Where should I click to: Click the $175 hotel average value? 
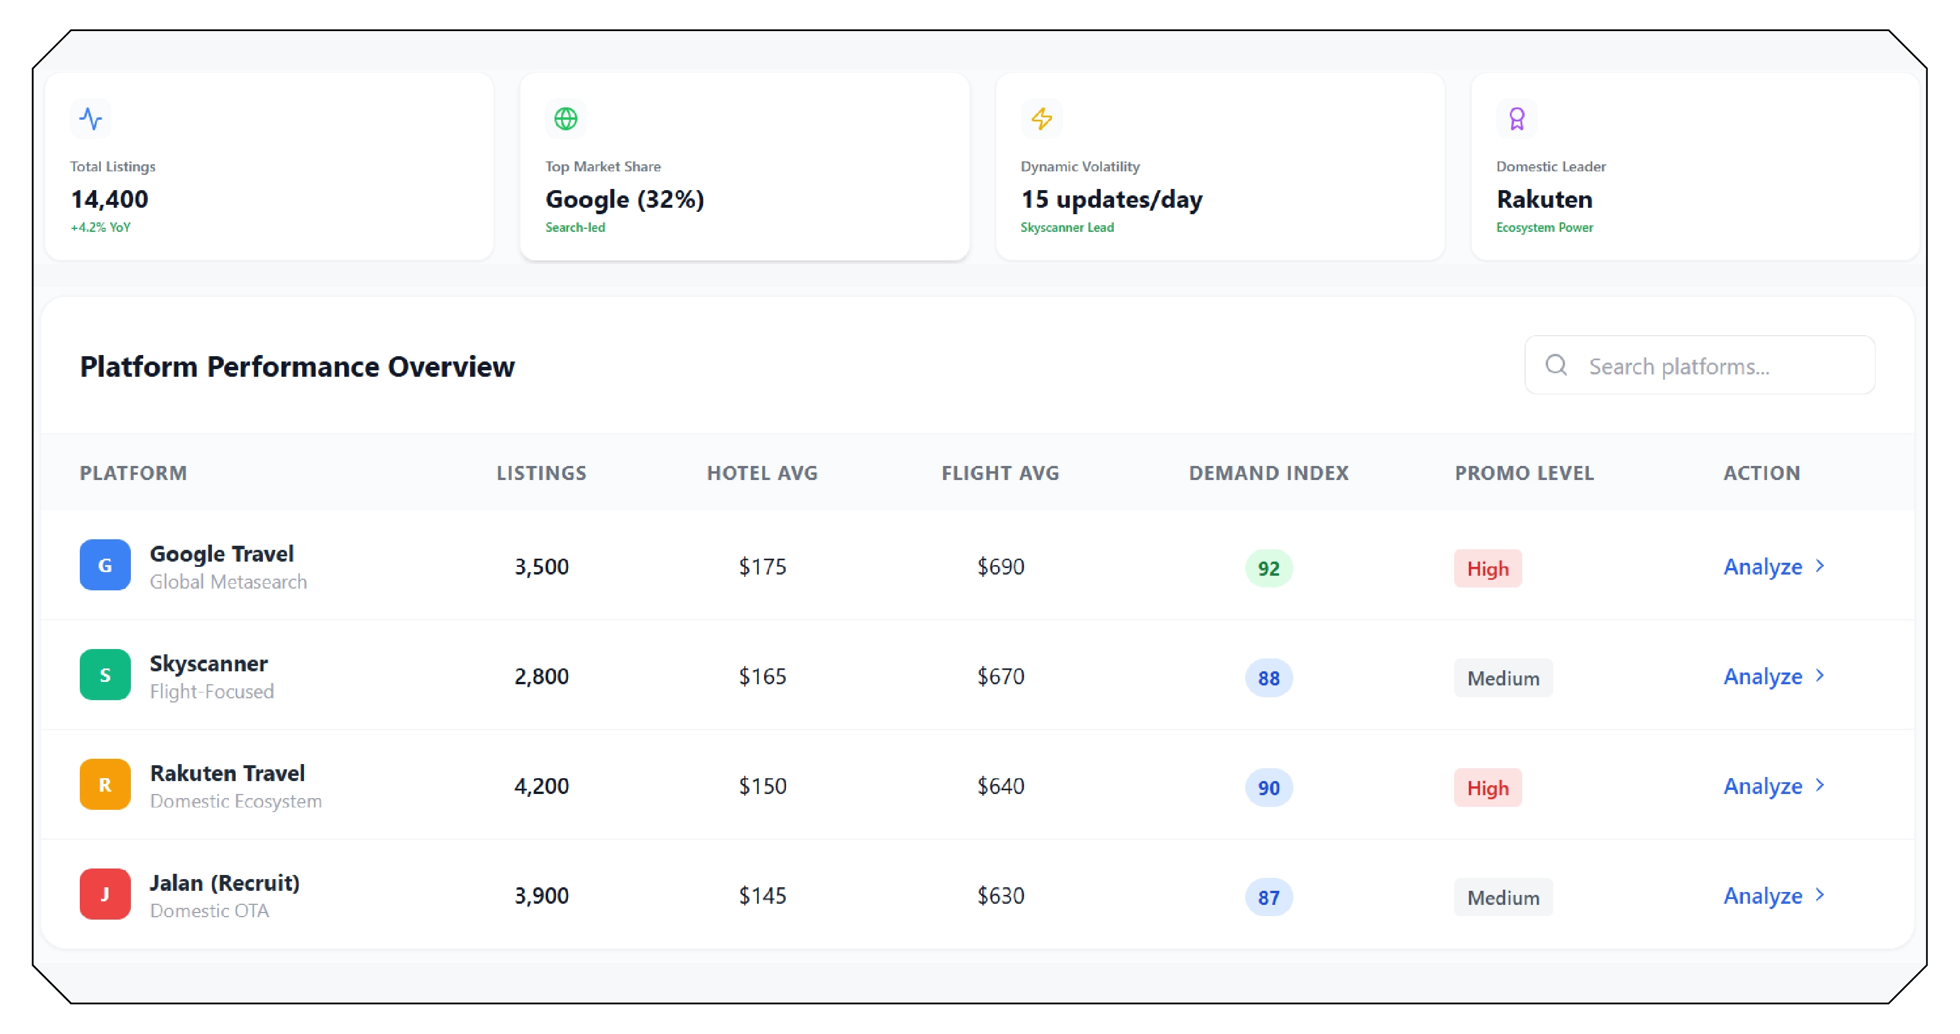(x=762, y=567)
